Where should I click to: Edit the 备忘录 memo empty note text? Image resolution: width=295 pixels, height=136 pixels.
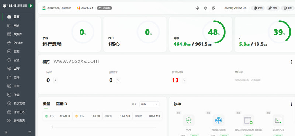[247, 80]
